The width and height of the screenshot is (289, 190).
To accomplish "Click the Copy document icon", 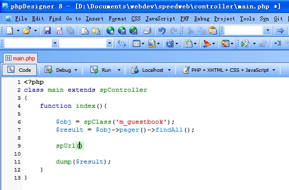I will 85,31.
